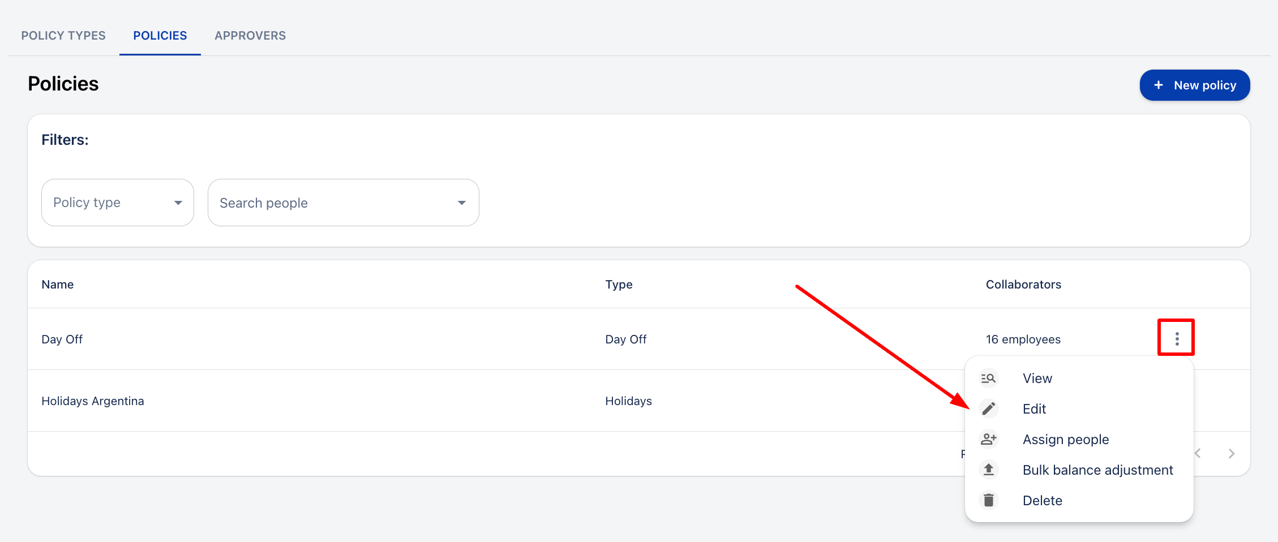Click the Delete trash icon
The image size is (1278, 542).
coord(988,501)
